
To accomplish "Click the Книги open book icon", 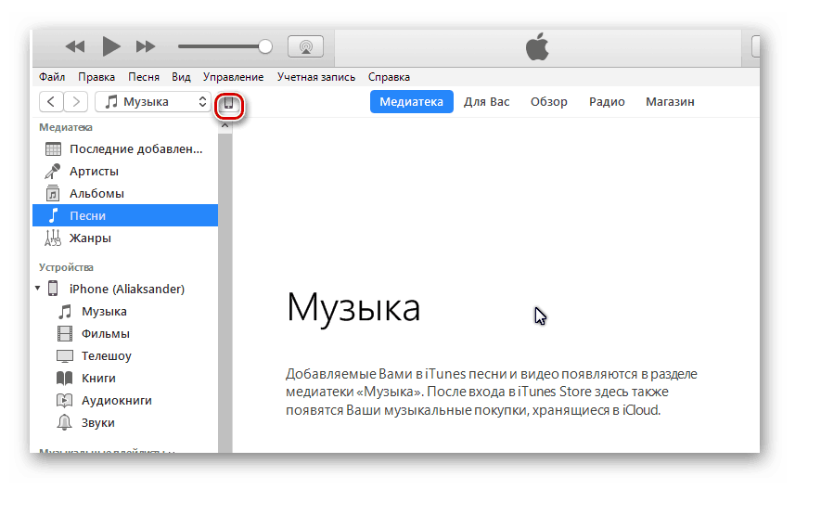I will (x=64, y=379).
